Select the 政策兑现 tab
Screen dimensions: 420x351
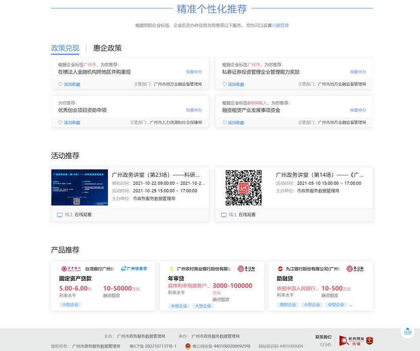[65, 48]
